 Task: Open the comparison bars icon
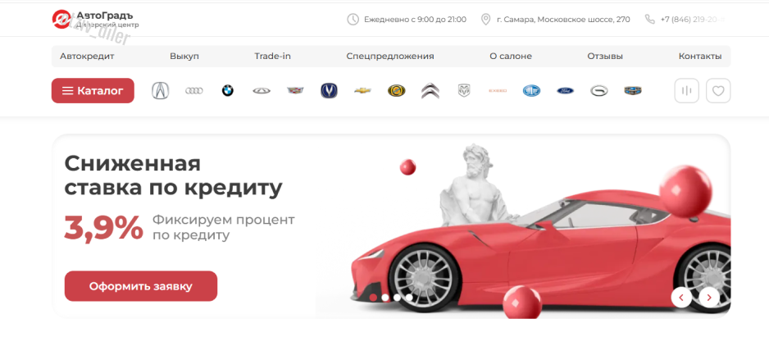click(x=687, y=90)
